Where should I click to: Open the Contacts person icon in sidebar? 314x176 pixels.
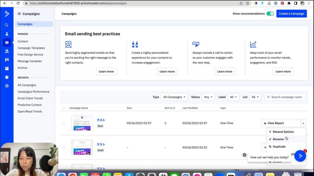[x=6, y=34]
